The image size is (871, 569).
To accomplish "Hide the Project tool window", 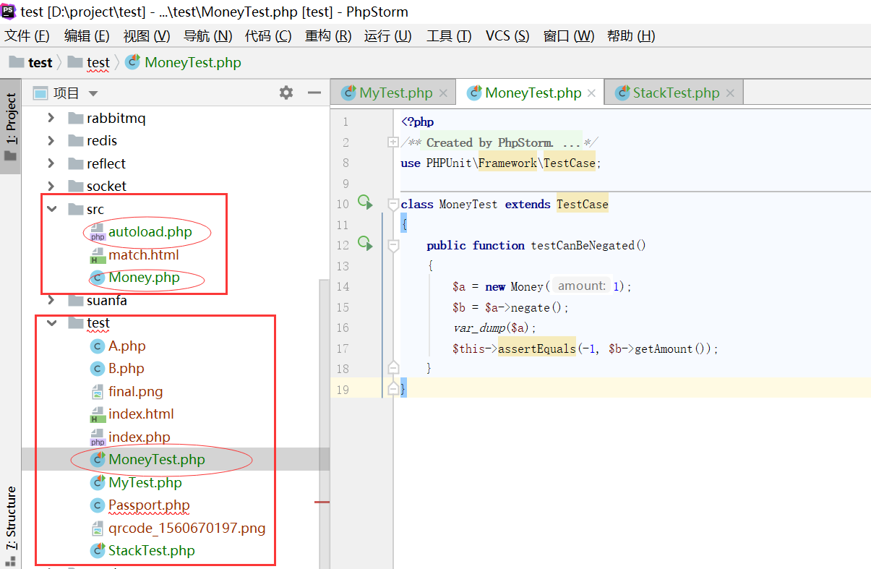I will [314, 93].
